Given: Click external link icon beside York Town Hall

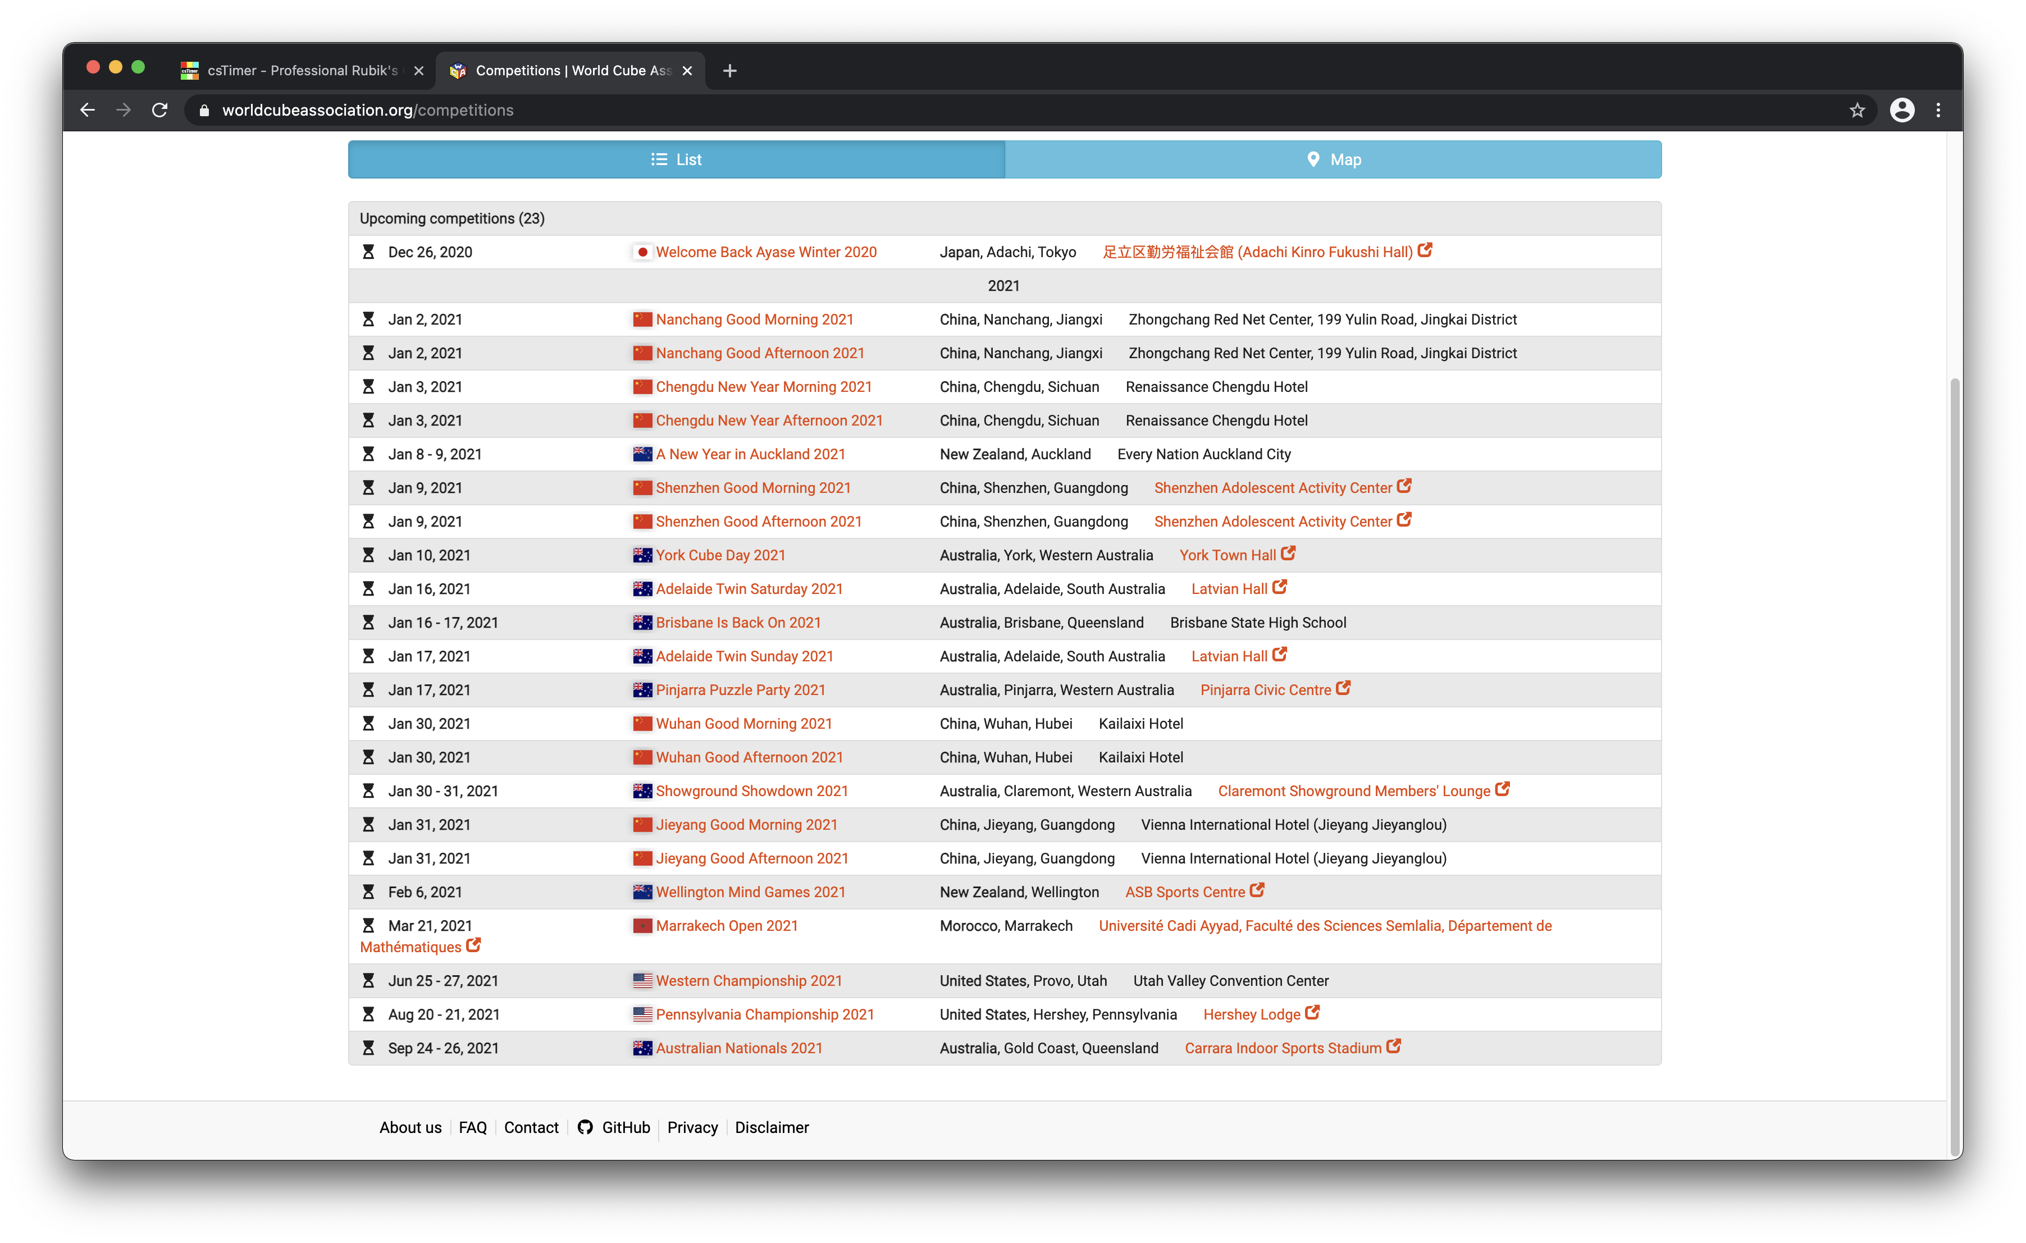Looking at the screenshot, I should (1289, 553).
